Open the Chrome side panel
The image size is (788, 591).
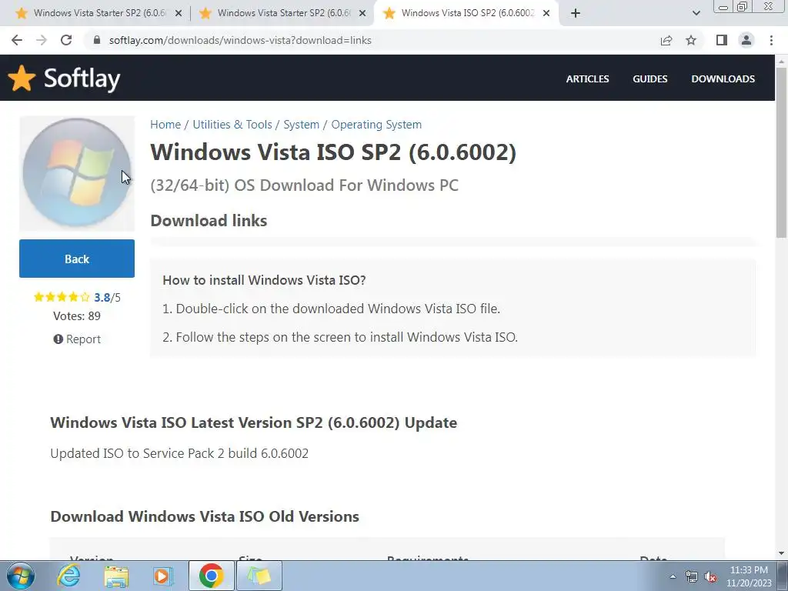pyautogui.click(x=722, y=40)
